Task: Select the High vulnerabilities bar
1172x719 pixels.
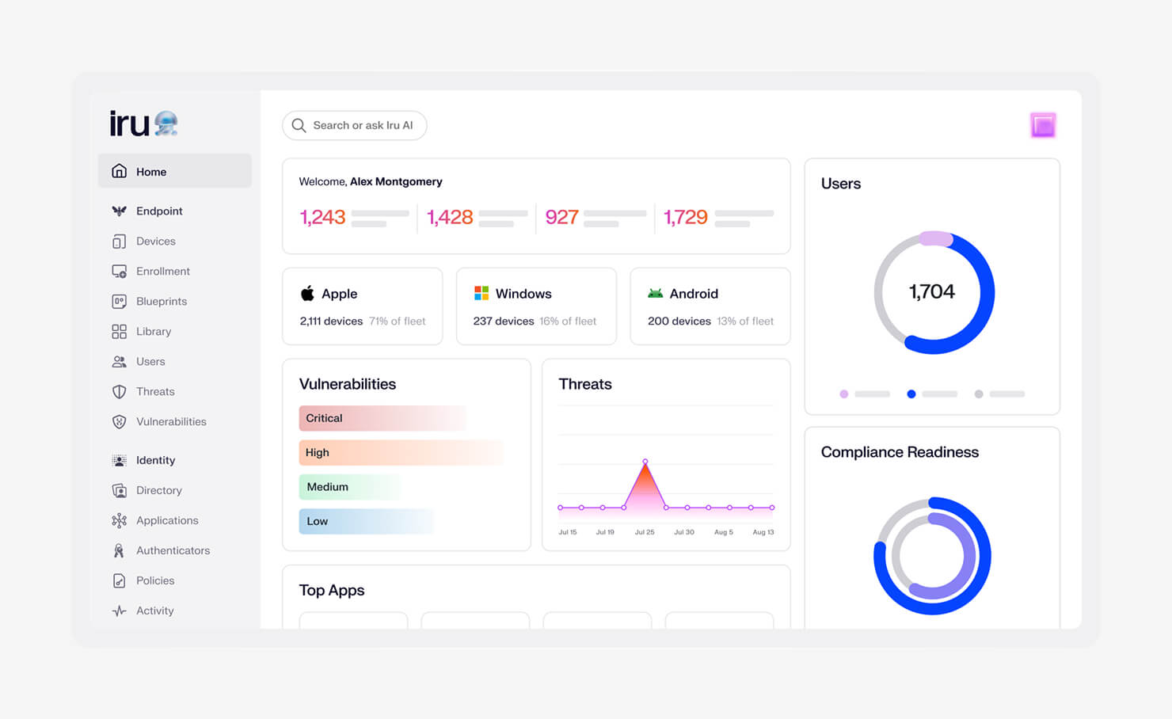Action: [401, 452]
